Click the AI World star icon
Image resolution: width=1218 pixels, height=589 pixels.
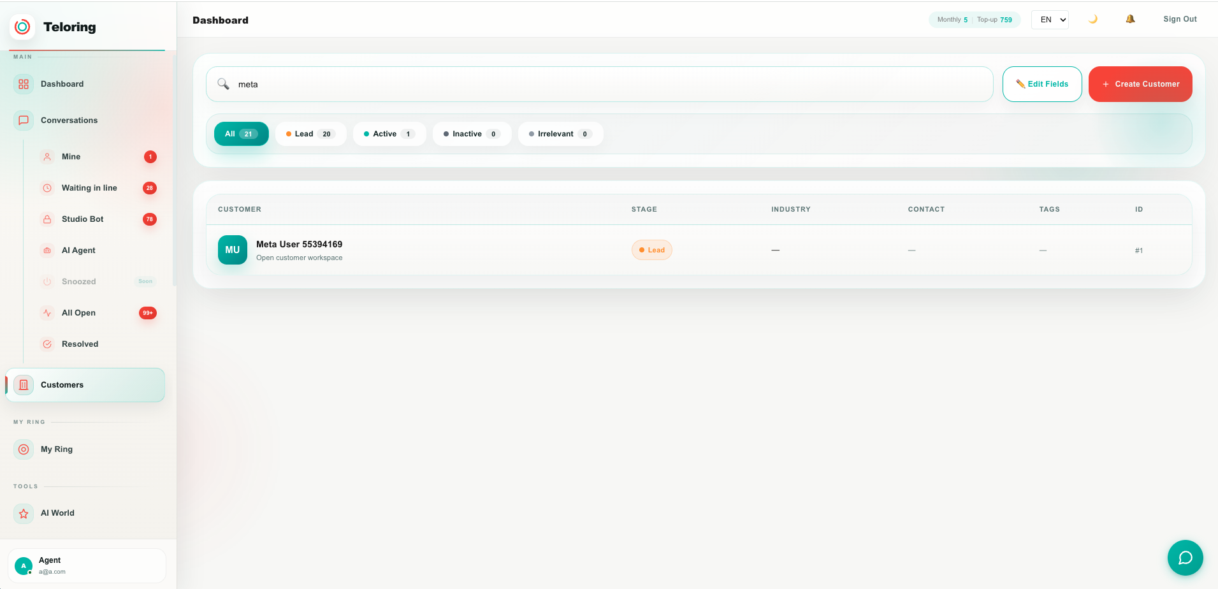coord(24,513)
